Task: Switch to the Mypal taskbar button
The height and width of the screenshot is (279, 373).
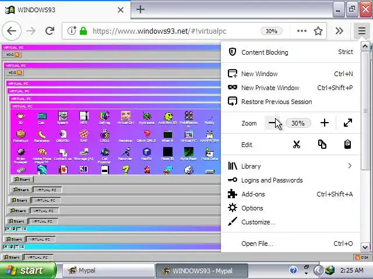Action: click(x=109, y=270)
